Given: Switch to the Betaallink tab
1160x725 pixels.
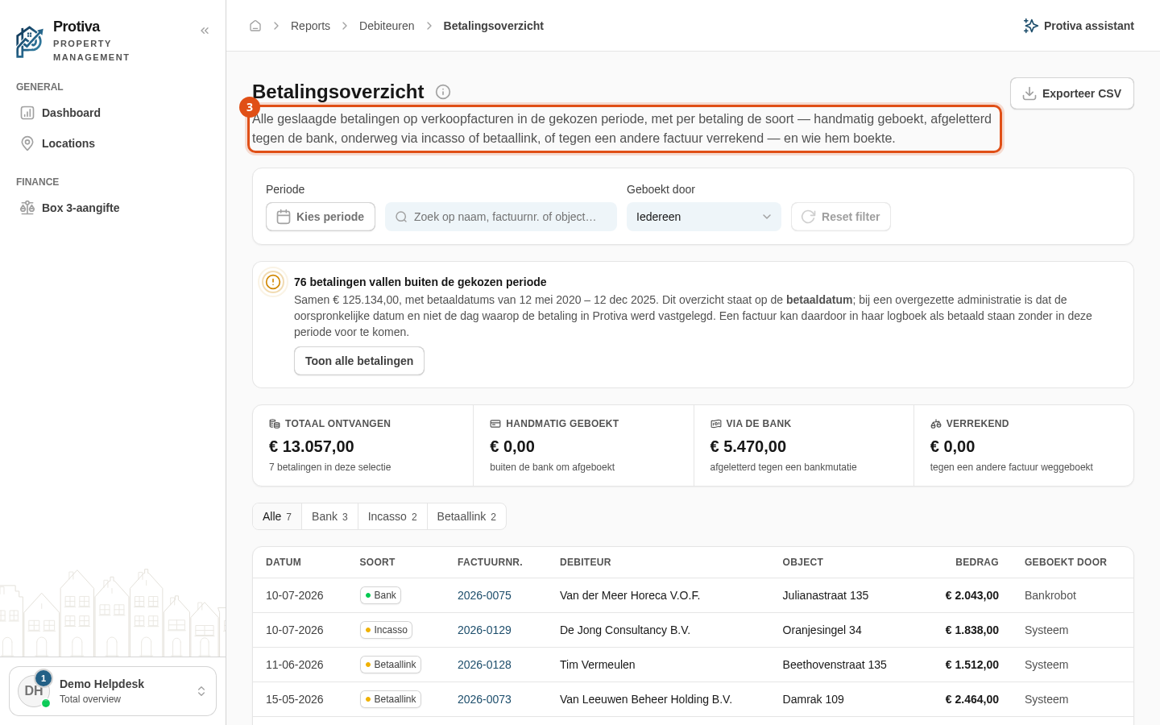Looking at the screenshot, I should (x=466, y=516).
